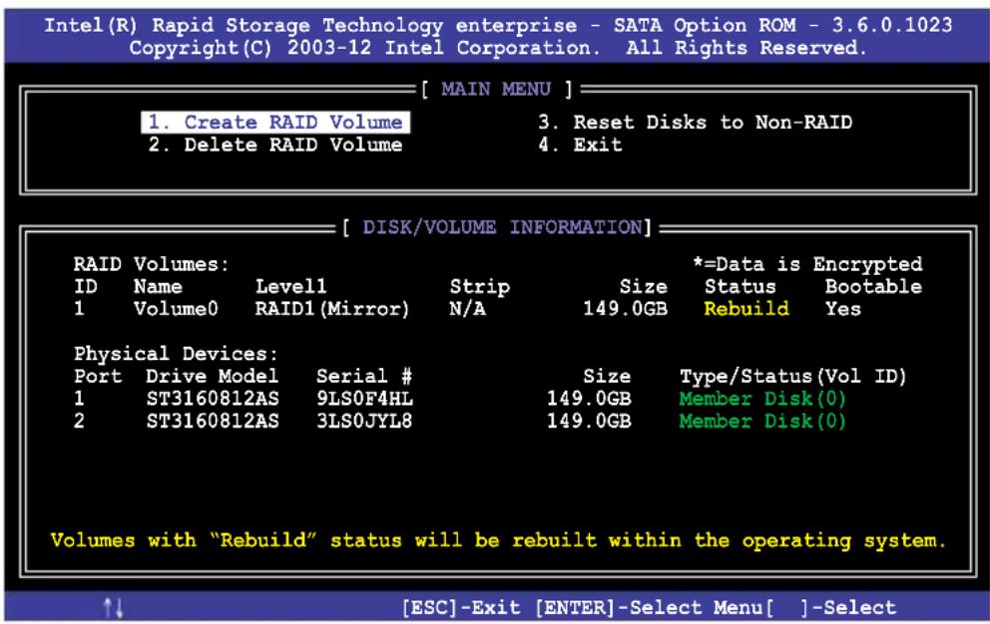The width and height of the screenshot is (990, 624).
Task: Click the RAID1(Mirror) level value
Action: tap(332, 309)
